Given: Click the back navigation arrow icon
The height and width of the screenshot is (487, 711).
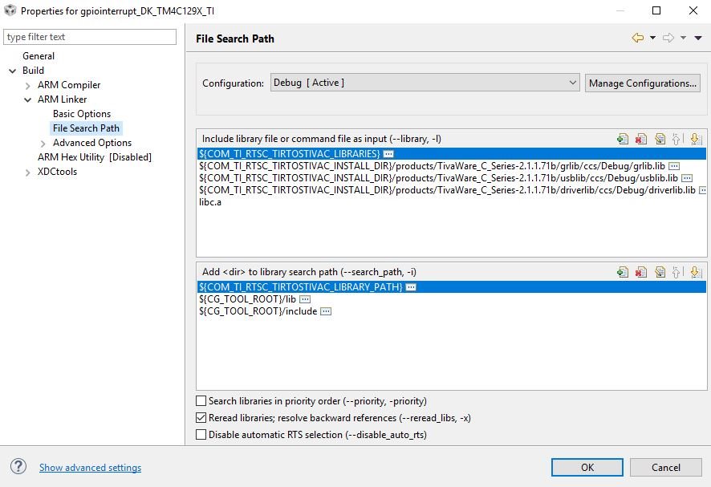Looking at the screenshot, I should pyautogui.click(x=638, y=38).
